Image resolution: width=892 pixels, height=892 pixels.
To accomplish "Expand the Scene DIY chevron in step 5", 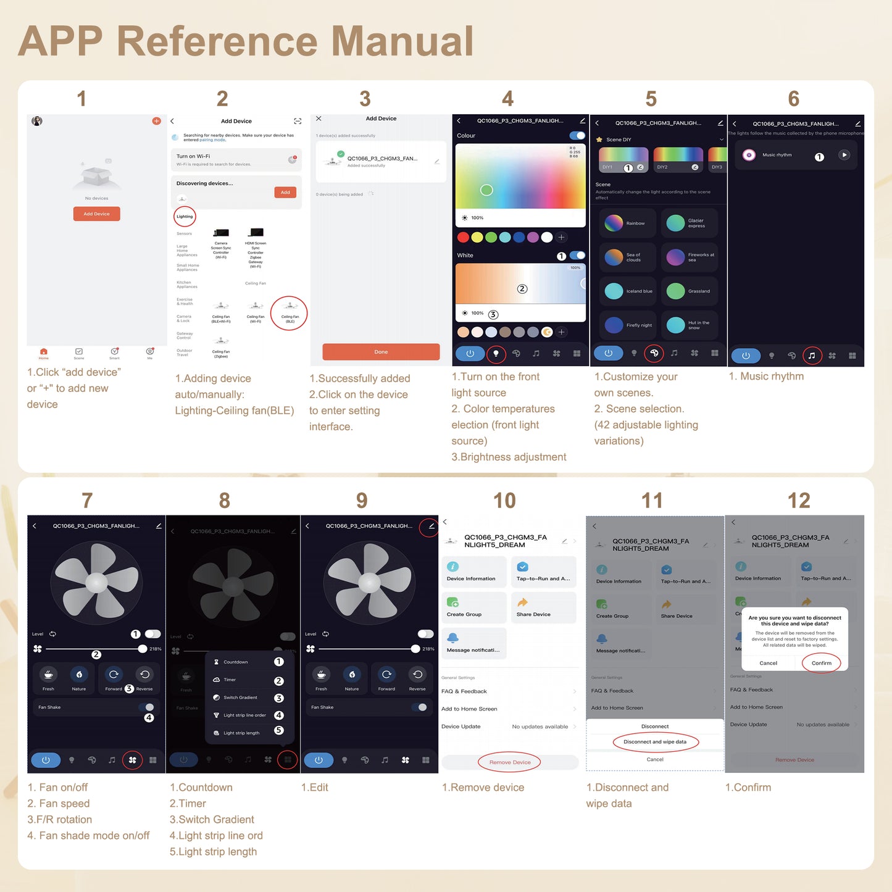I will click(721, 140).
